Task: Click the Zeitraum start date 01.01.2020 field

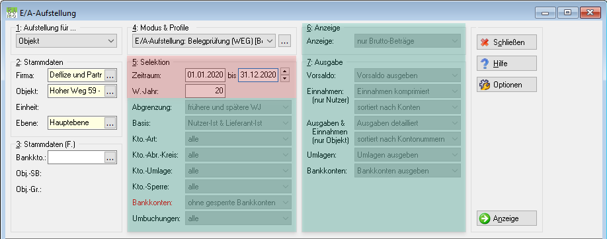Action: [205, 75]
